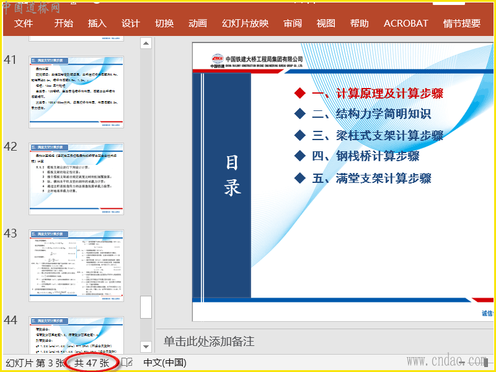
Task: Click the 目录 title text on slide
Action: [x=232, y=176]
